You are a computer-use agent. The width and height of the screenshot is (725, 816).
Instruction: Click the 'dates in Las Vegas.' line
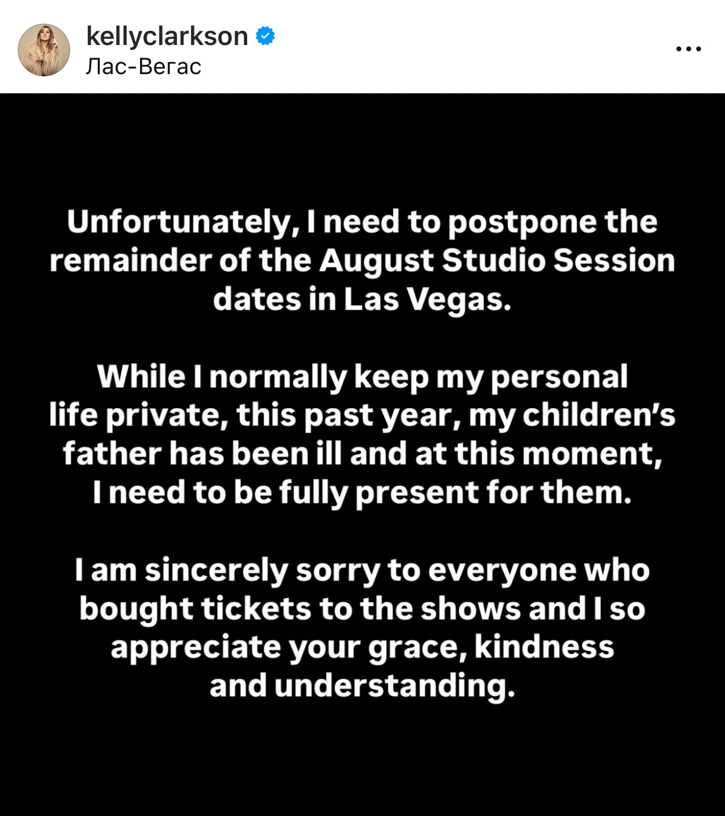(362, 300)
